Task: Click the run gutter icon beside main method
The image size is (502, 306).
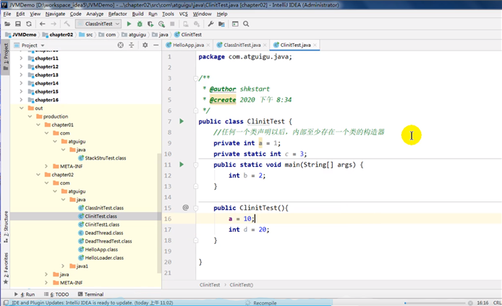Action: point(182,165)
